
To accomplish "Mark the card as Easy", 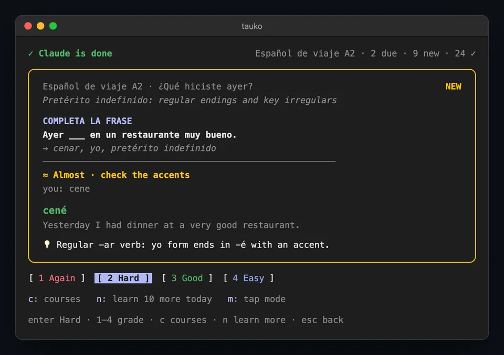I will 248,278.
